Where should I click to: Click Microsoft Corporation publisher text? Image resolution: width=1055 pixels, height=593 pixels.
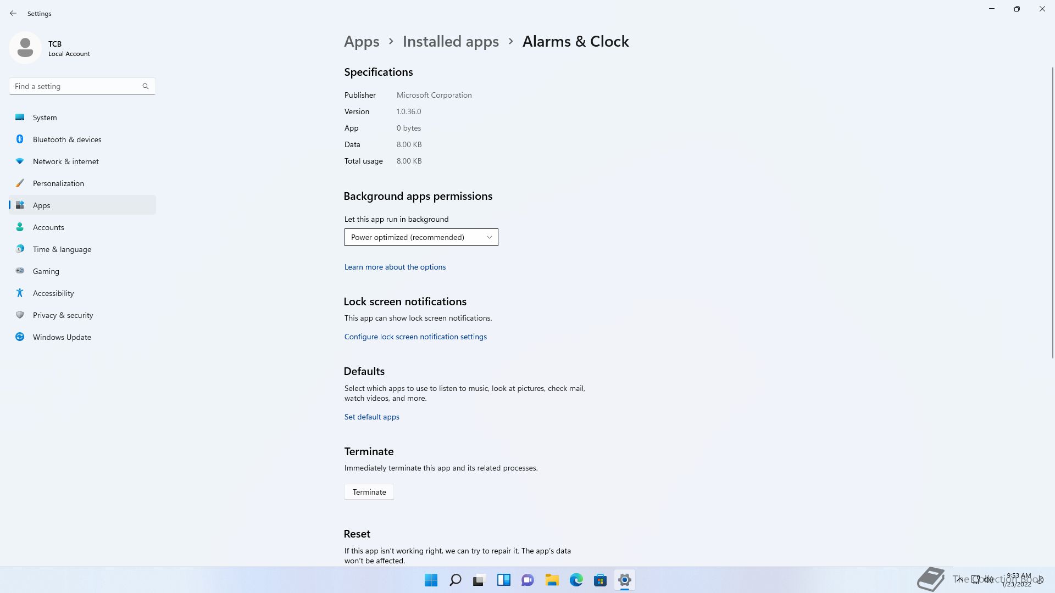[x=434, y=95]
